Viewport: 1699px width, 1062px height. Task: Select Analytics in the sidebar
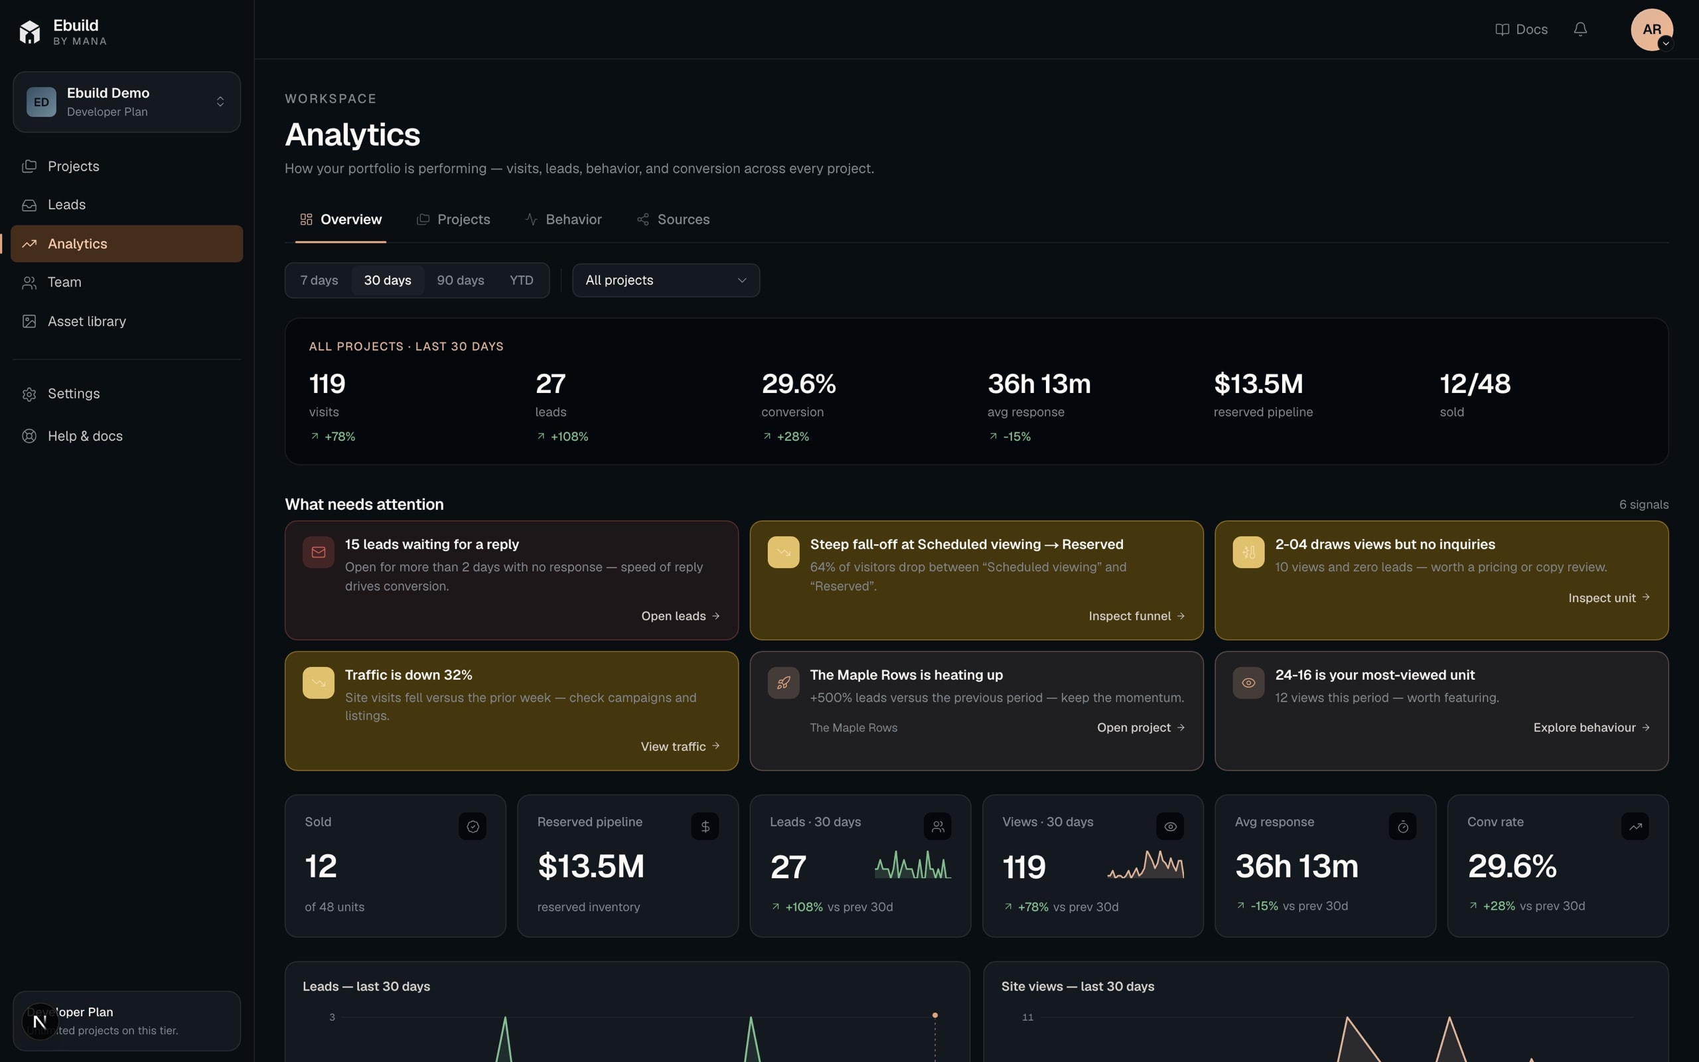(126, 244)
